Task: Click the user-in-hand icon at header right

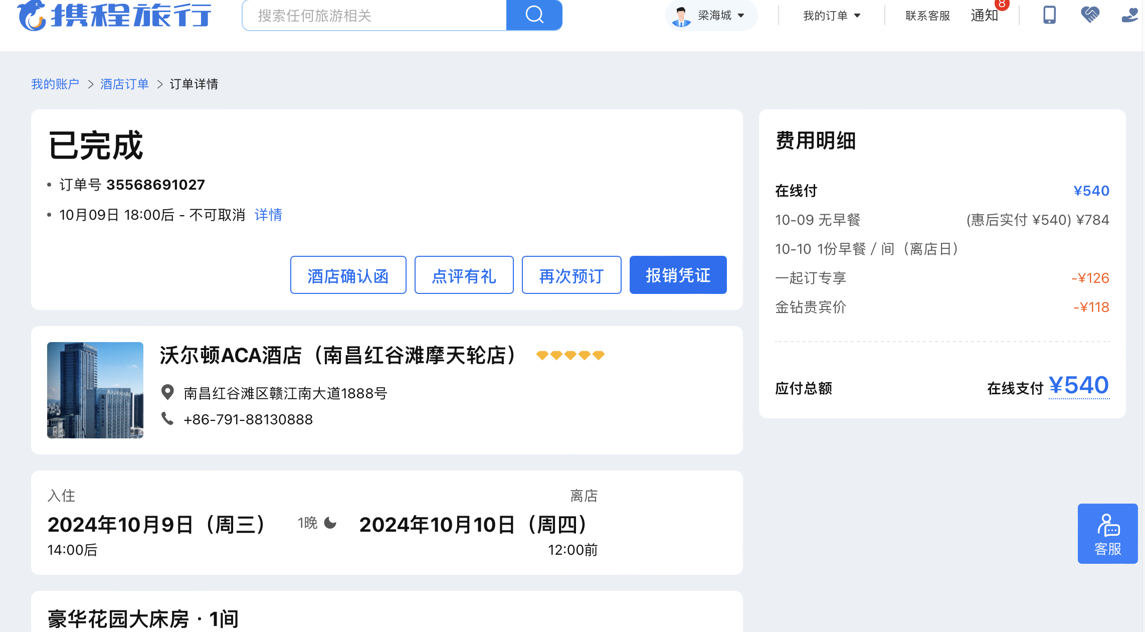Action: coord(1130,15)
